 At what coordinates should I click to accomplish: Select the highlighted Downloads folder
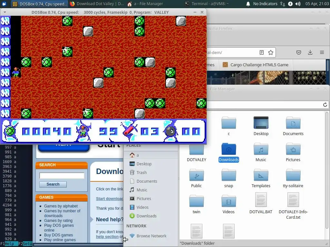pos(228,152)
